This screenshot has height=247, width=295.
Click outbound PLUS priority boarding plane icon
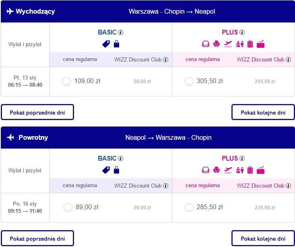pos(228,44)
